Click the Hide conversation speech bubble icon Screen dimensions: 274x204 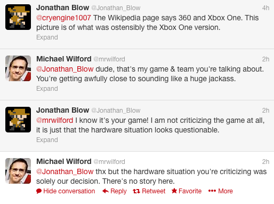click(x=39, y=191)
